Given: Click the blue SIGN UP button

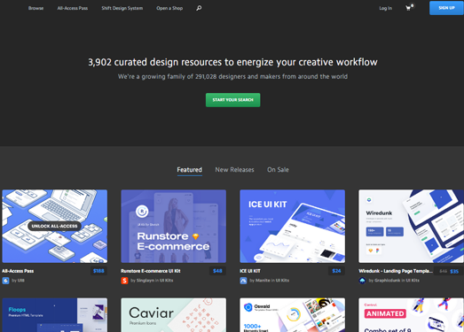Looking at the screenshot, I should tap(446, 8).
